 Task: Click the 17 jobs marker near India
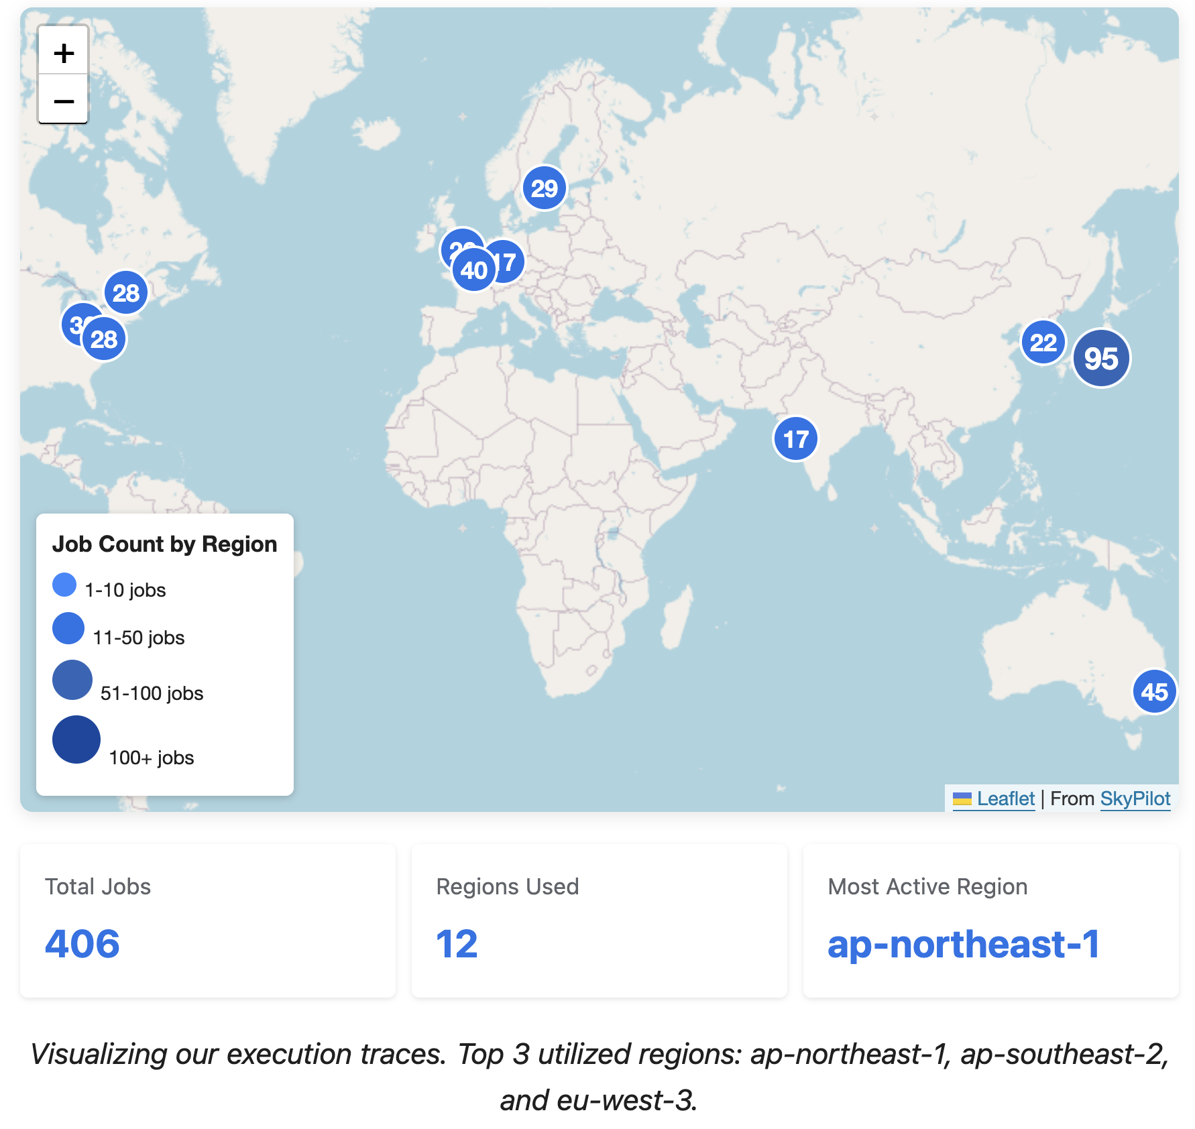click(x=795, y=439)
